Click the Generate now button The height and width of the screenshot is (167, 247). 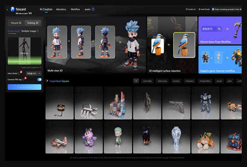point(24,87)
